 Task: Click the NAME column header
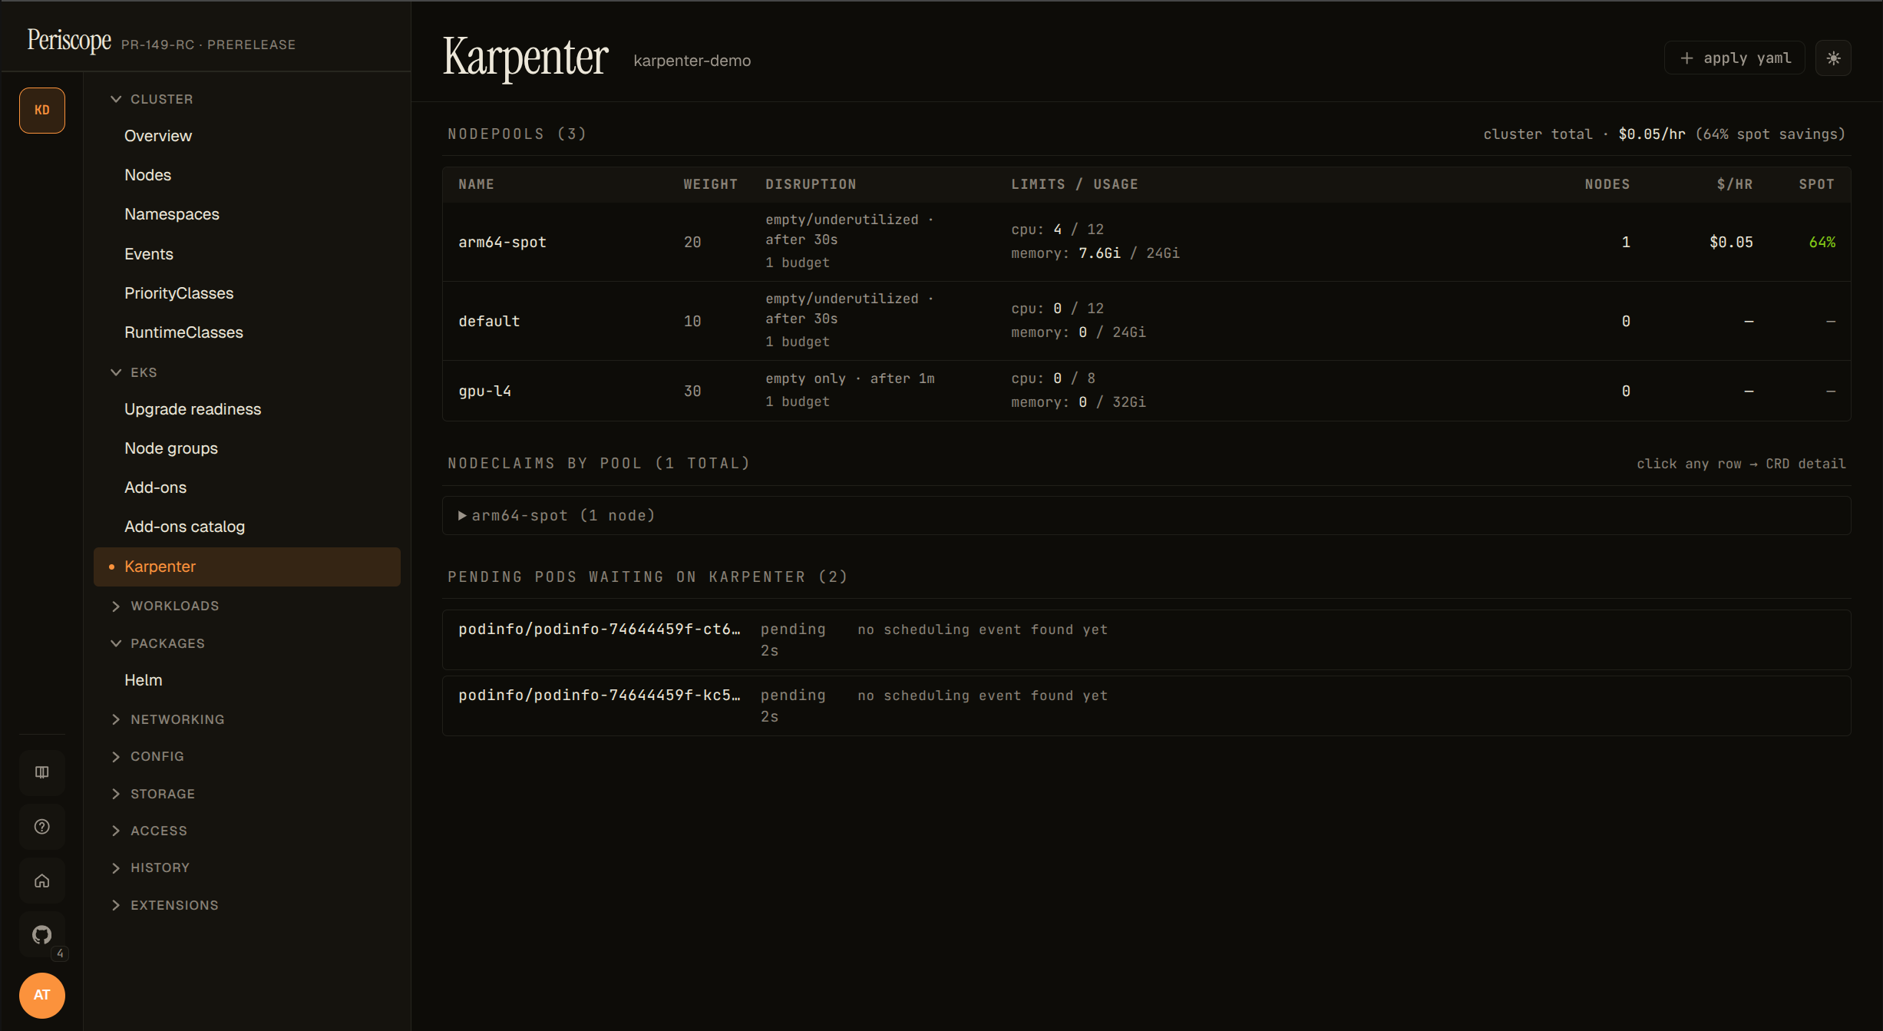476,184
